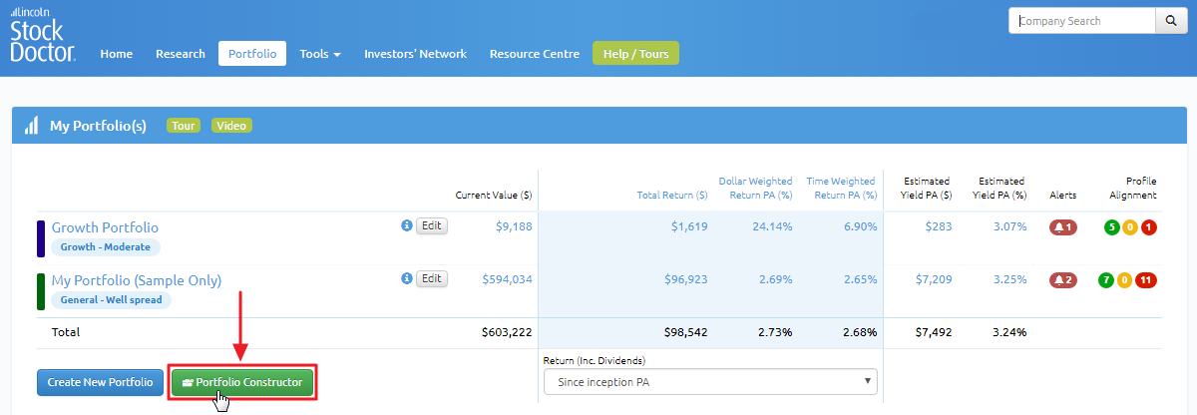Watch the portfolio Video

click(x=231, y=126)
